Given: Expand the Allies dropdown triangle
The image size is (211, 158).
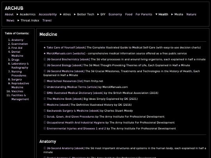Looking at the screenshot, I should pyautogui.click(x=61, y=14).
